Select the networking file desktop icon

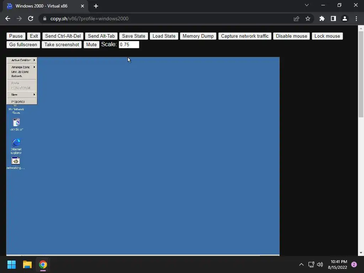coord(16,163)
